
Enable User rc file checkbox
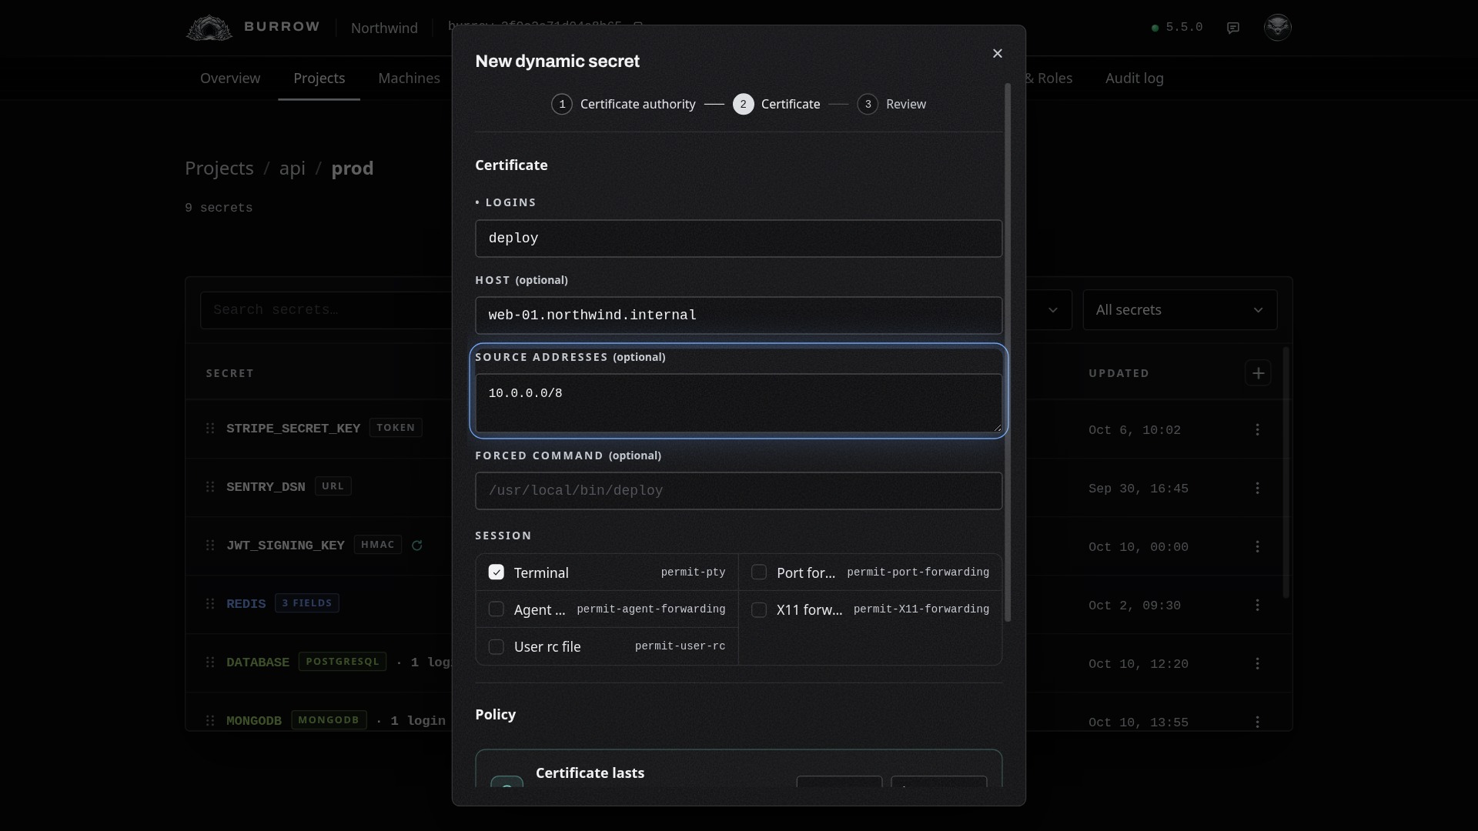497,646
